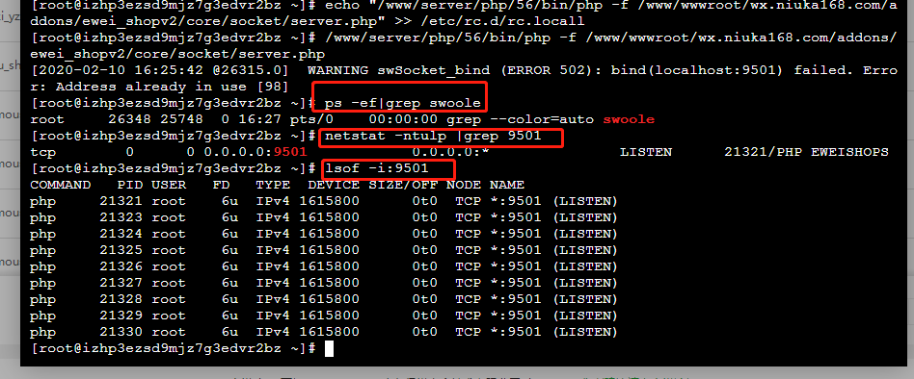
Task: Click the "pts/0" terminal value
Action: coord(311,119)
